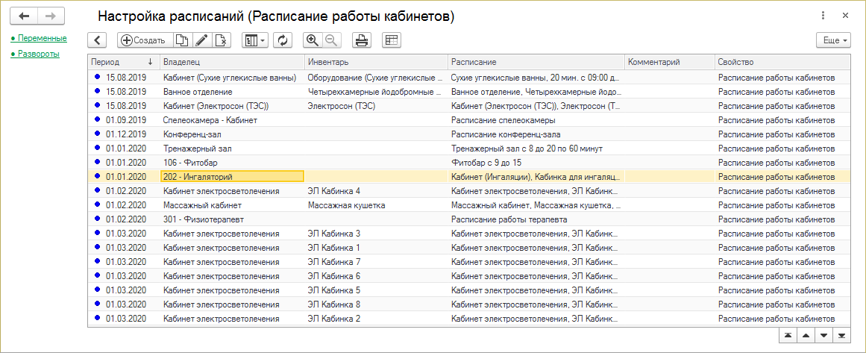
Task: Click the zoom-in magnifier icon
Action: [x=313, y=40]
